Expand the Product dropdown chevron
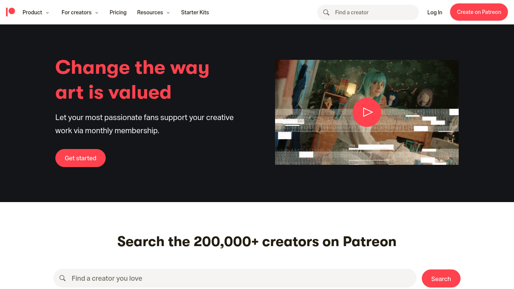 click(x=47, y=13)
